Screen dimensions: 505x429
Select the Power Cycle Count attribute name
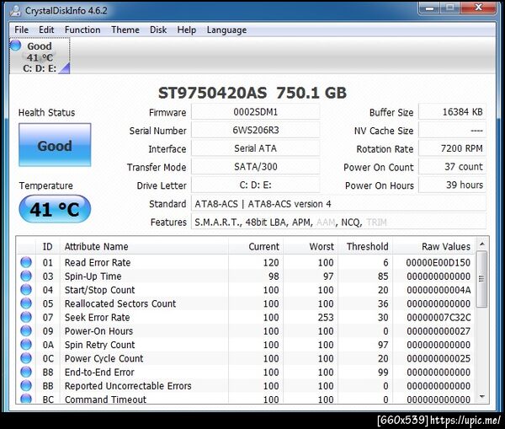click(104, 358)
